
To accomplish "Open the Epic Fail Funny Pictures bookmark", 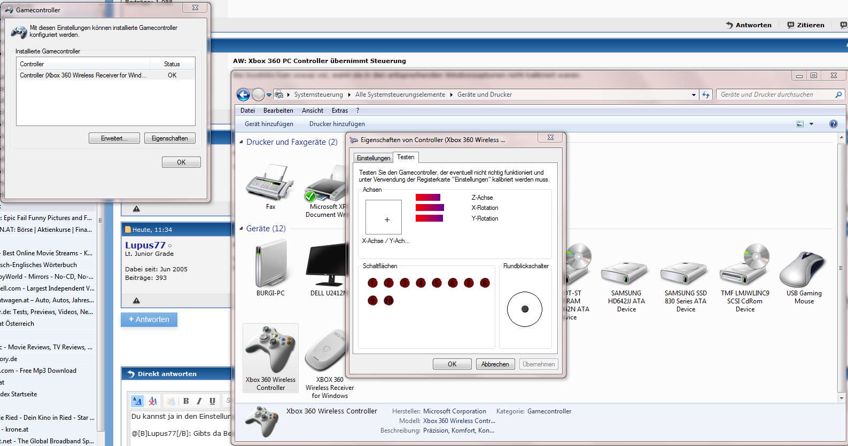I will [x=48, y=218].
